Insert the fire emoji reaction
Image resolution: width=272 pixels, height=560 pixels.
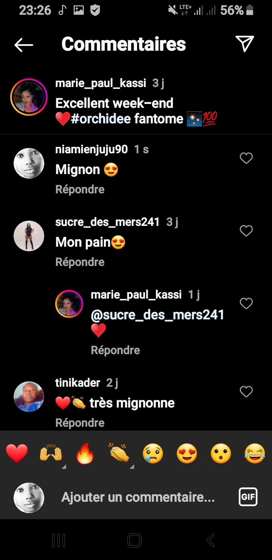85,454
